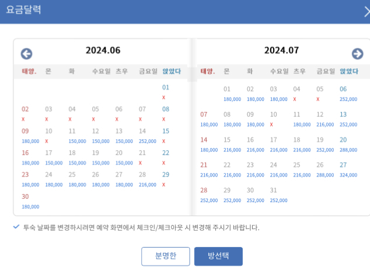370x275 pixels.
Task: Select June 11 priced 150,000
Action: tap(77, 136)
